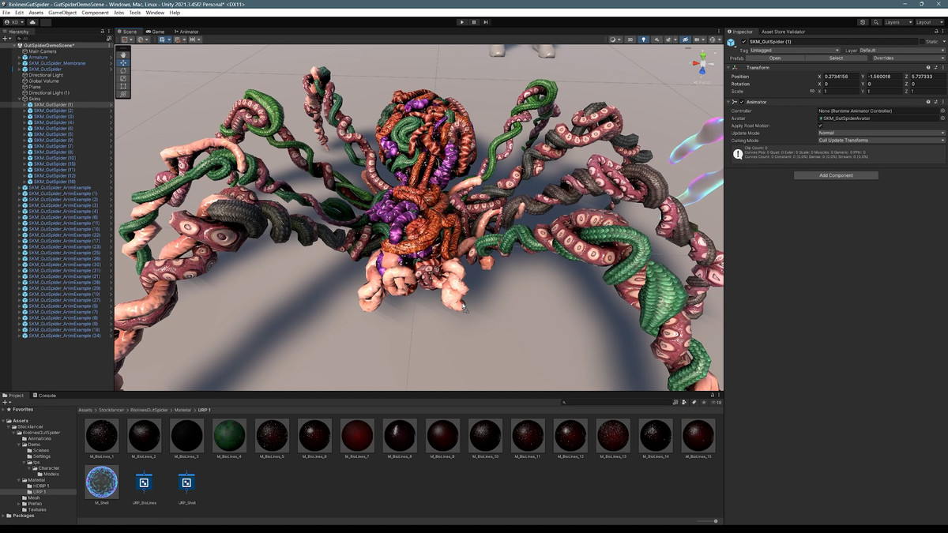Image resolution: width=948 pixels, height=533 pixels.
Task: Open the global search magnifier icon
Action: [877, 22]
